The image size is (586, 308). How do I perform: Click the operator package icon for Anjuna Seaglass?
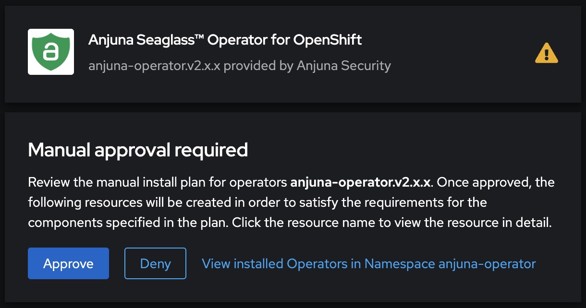51,51
